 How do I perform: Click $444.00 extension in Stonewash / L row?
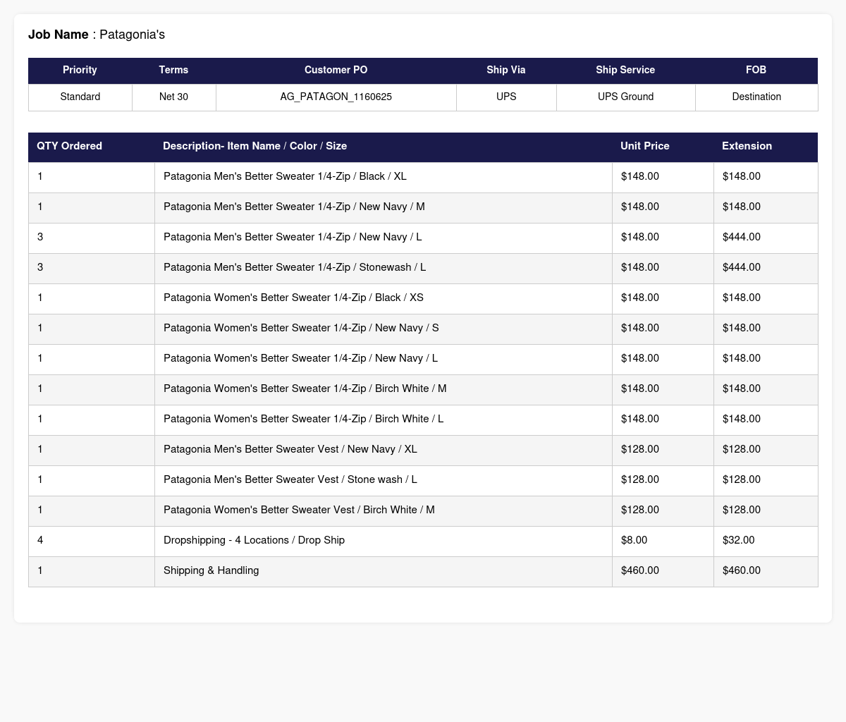(x=742, y=268)
